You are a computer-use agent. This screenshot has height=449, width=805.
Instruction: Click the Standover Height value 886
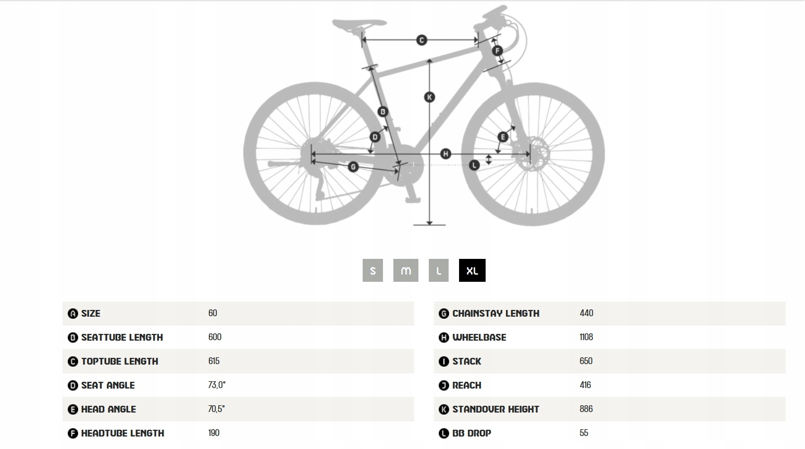point(586,409)
